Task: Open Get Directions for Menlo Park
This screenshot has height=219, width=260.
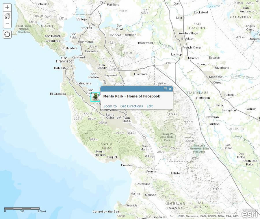Action: tap(131, 106)
